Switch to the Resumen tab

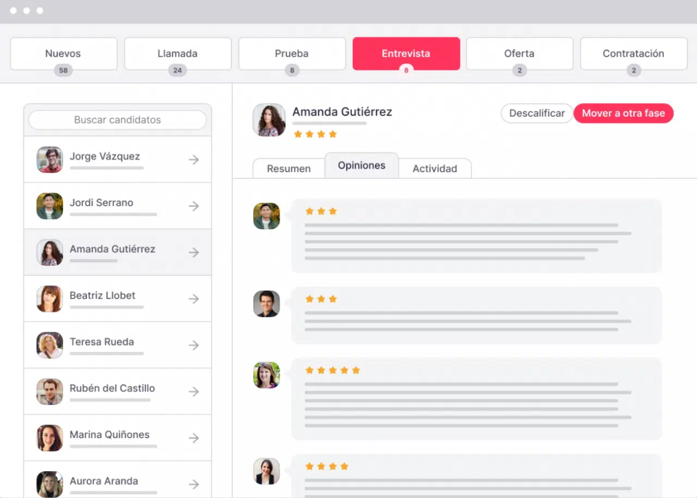coord(289,168)
